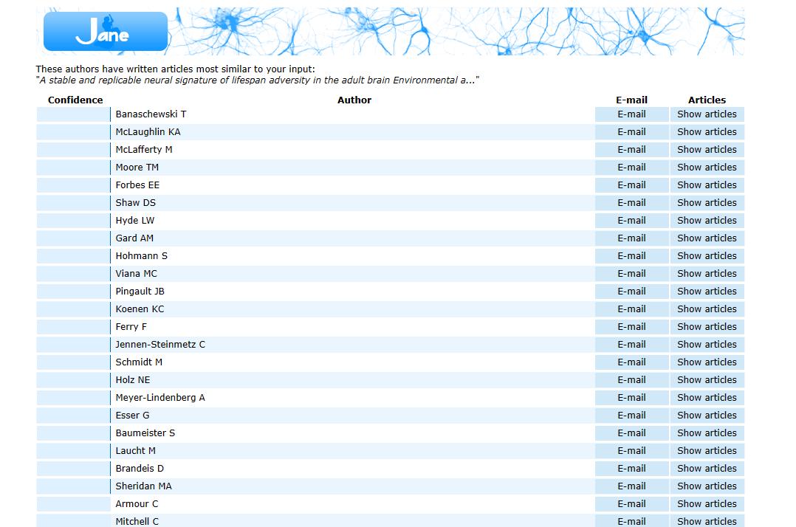Image resolution: width=796 pixels, height=527 pixels.
Task: Show articles for Laucht M
Action: tap(707, 451)
